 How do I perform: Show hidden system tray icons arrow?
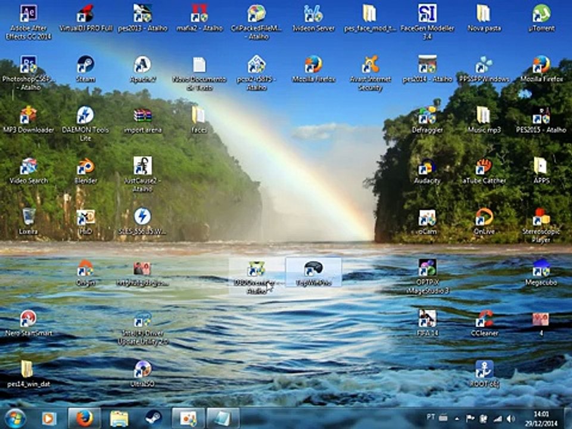(x=457, y=418)
